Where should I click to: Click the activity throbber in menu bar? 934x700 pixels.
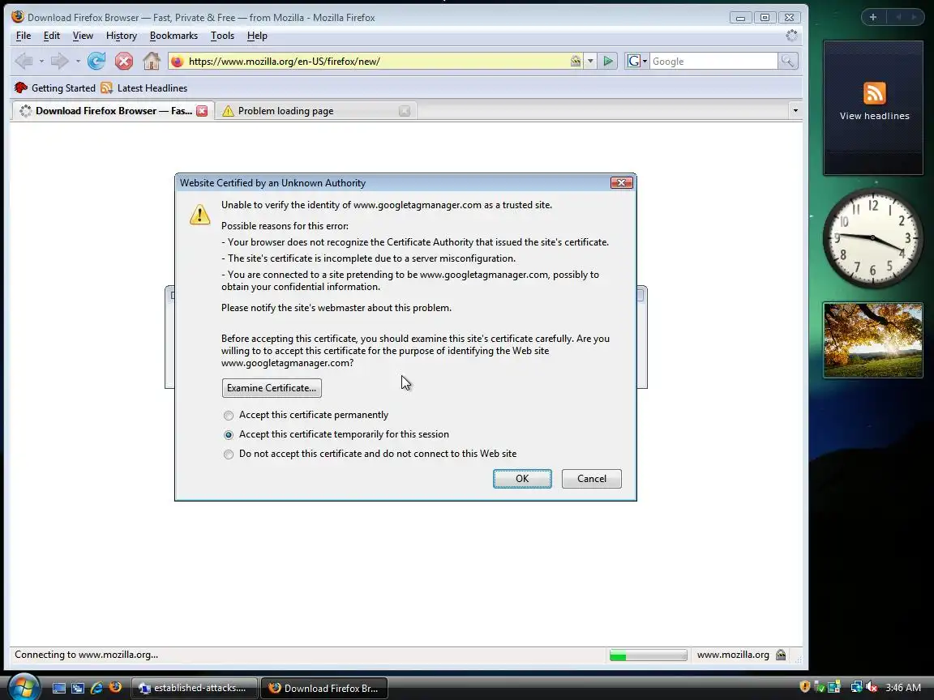coord(791,36)
